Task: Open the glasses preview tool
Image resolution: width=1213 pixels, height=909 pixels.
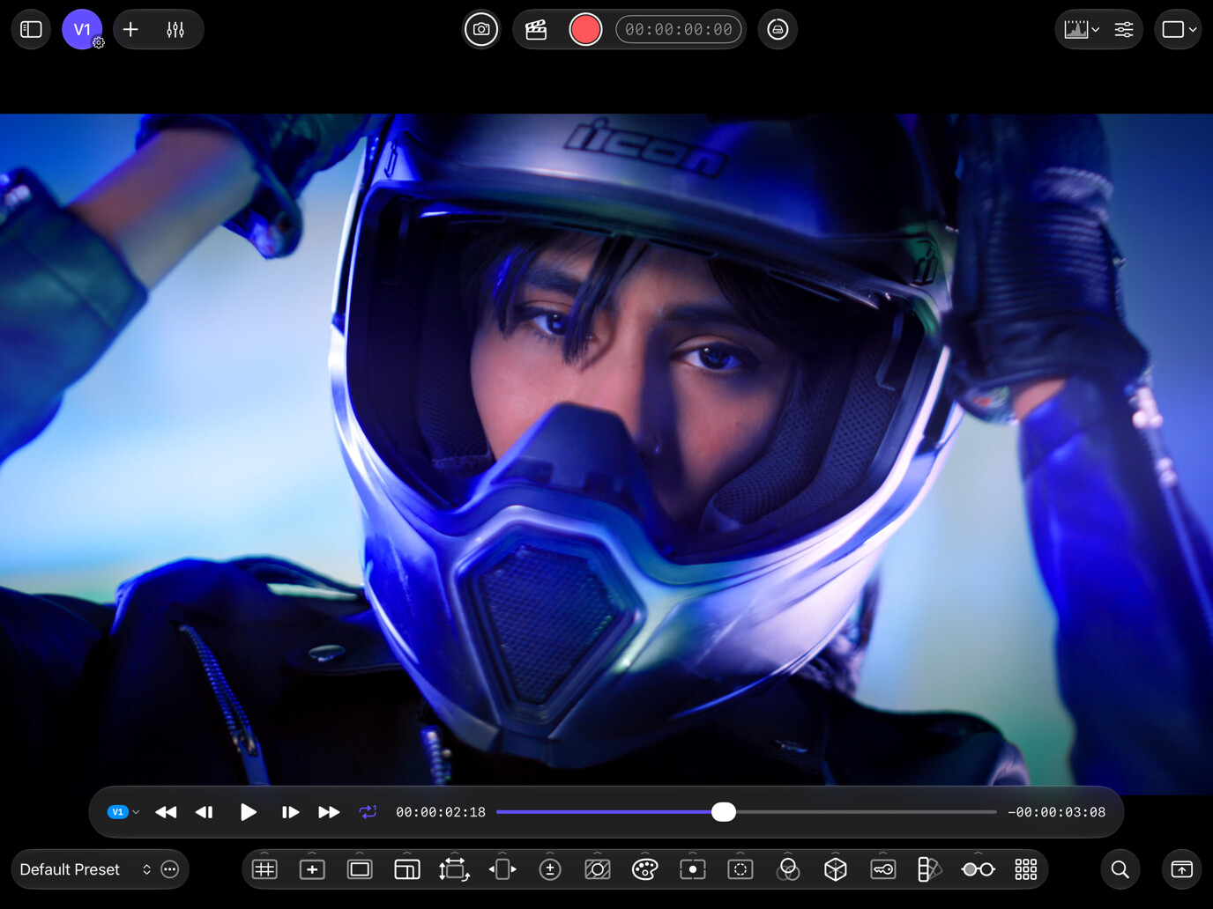Action: (978, 869)
